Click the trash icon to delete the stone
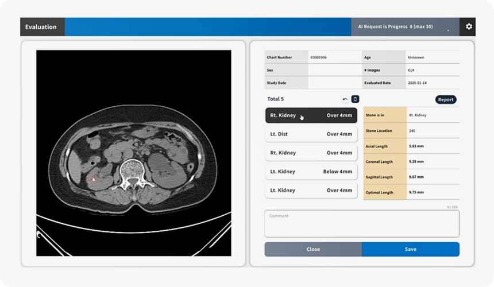The image size is (494, 287). pos(355,99)
